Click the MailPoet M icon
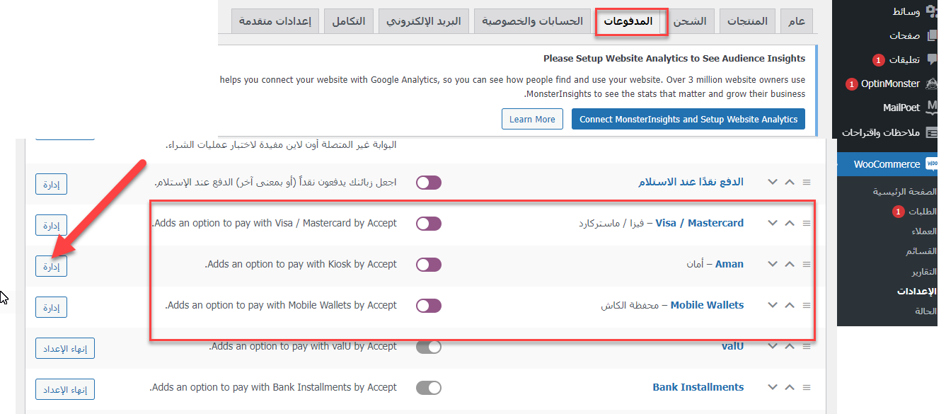Screen dimensions: 946x414 point(931,108)
